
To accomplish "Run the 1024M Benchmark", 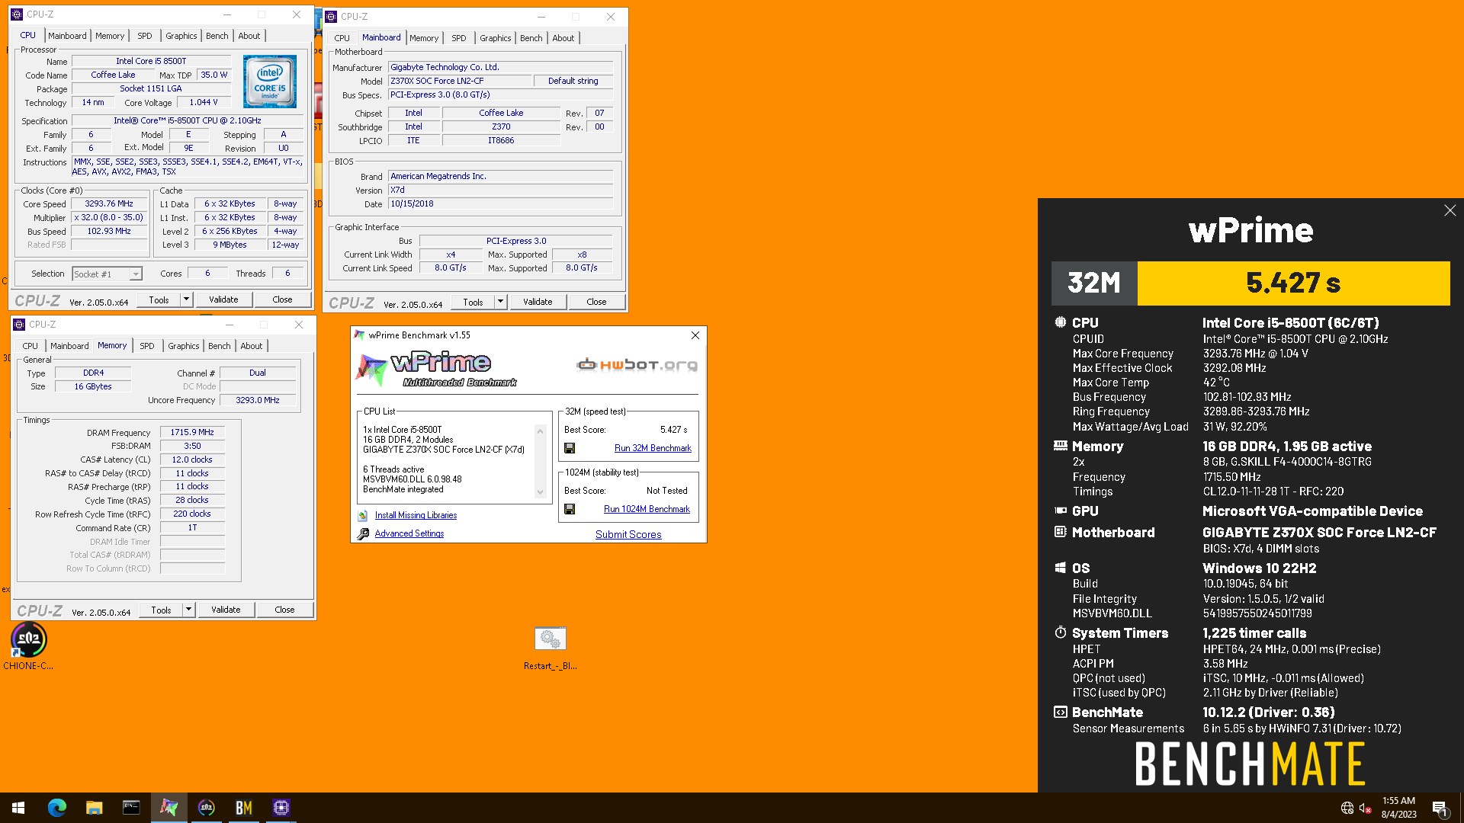I will coord(647,509).
